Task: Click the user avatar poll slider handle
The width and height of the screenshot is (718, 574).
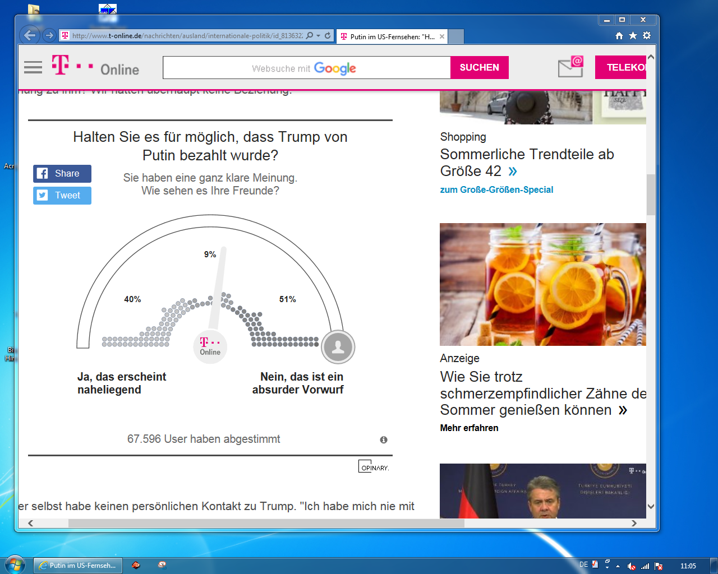Action: coord(338,347)
